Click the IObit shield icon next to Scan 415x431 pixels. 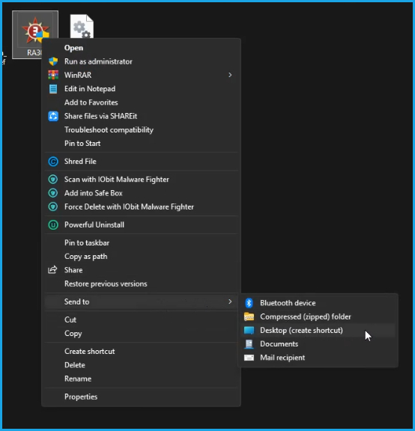pos(53,180)
